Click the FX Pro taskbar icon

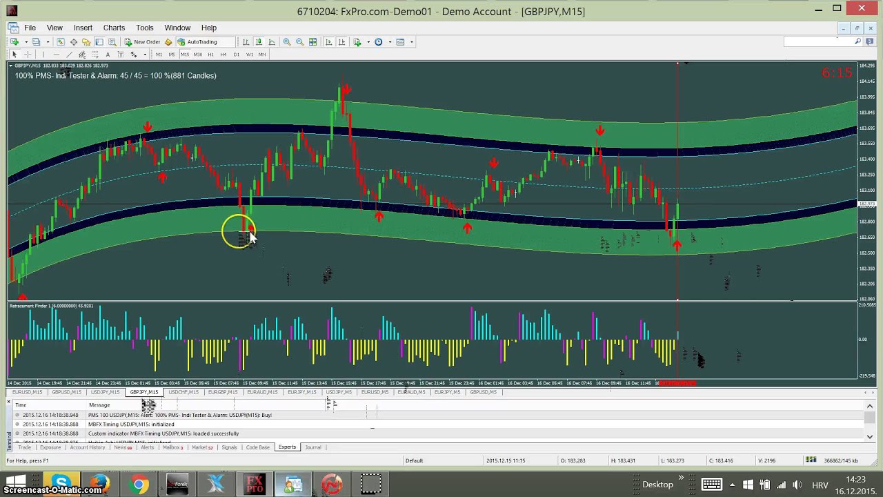[x=255, y=485]
